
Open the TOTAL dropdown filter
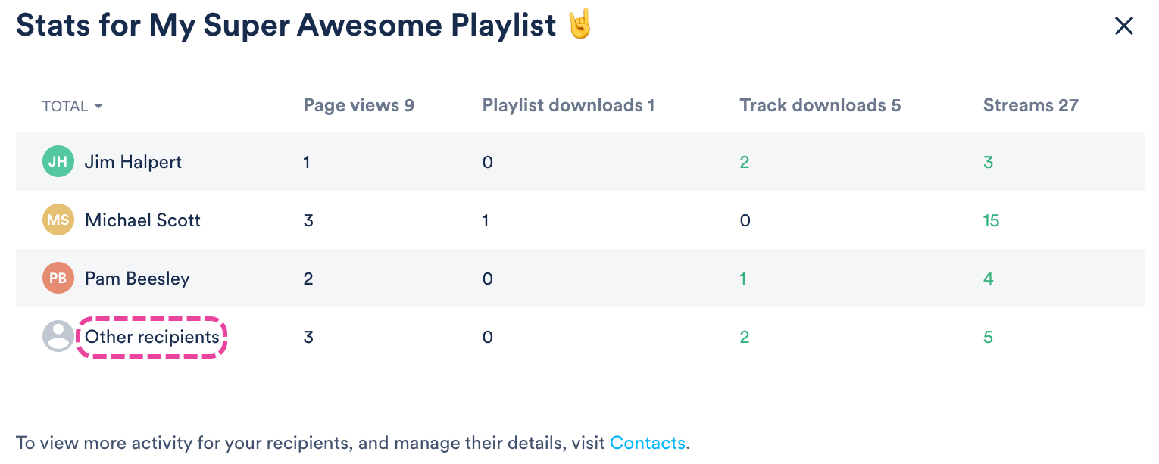[72, 106]
